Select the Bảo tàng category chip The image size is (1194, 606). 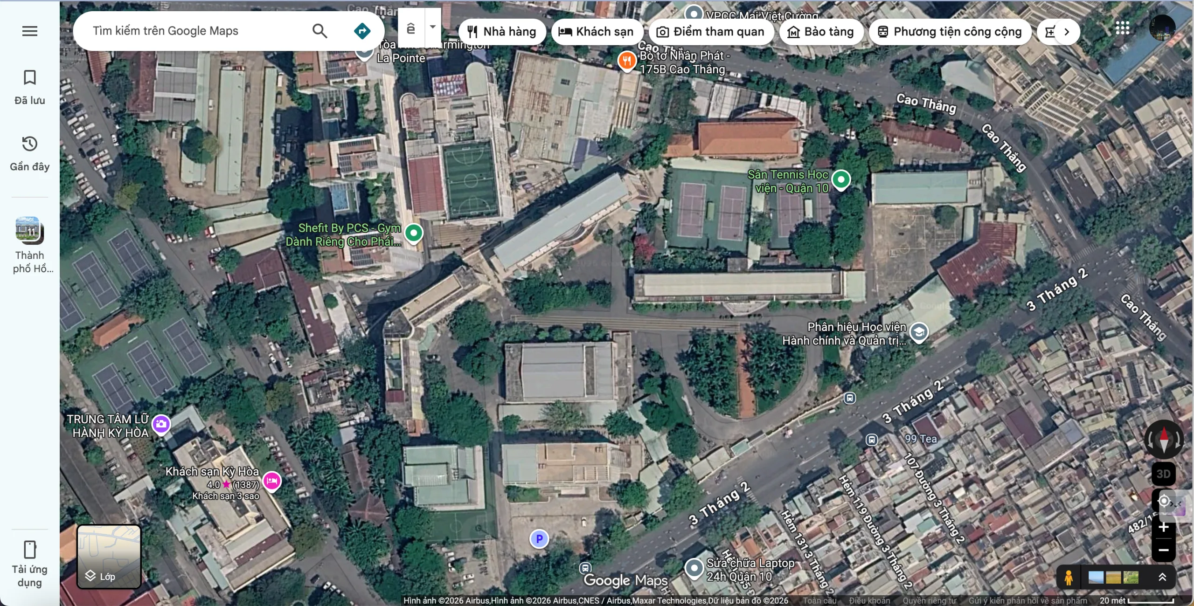[x=821, y=32]
